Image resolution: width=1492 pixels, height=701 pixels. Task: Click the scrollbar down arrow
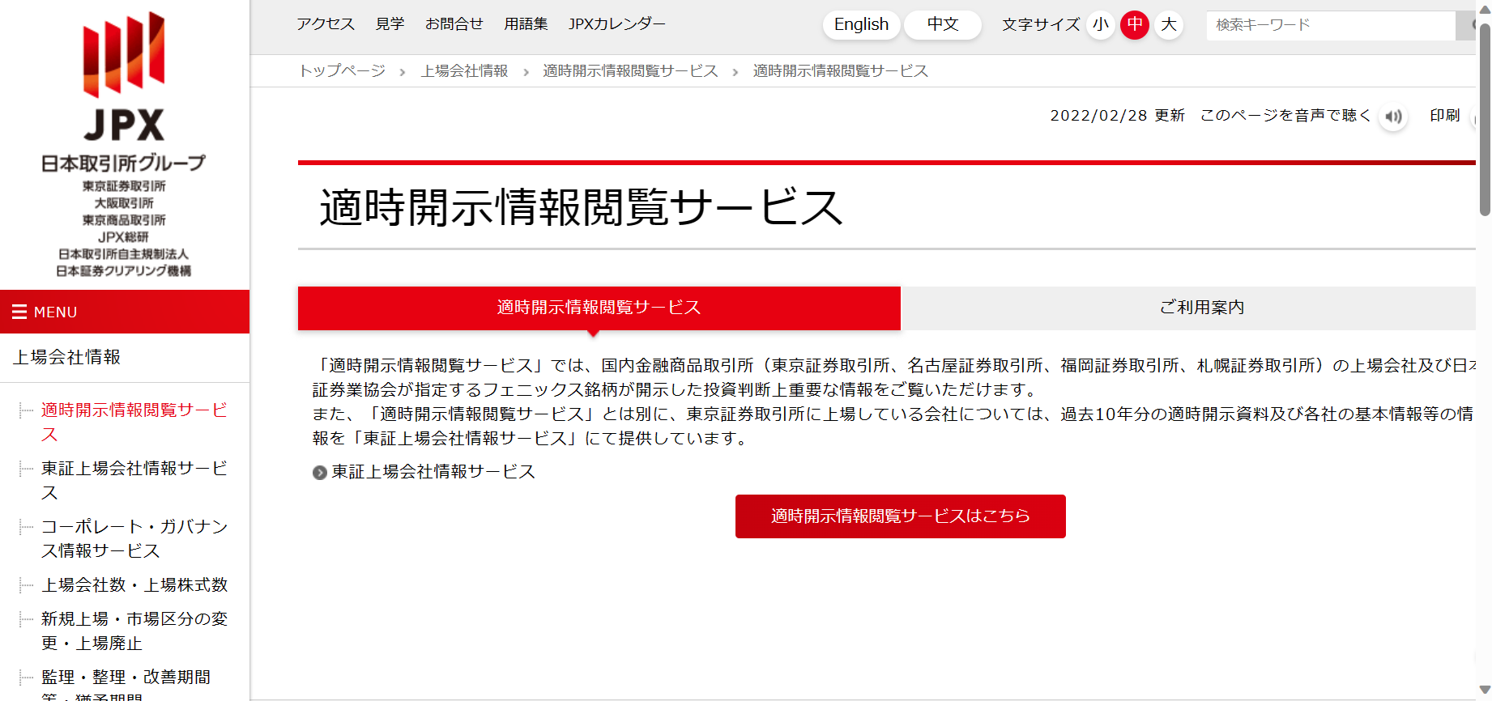click(x=1485, y=691)
